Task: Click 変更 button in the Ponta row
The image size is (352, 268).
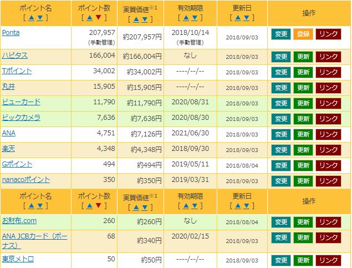Action: click(x=281, y=34)
